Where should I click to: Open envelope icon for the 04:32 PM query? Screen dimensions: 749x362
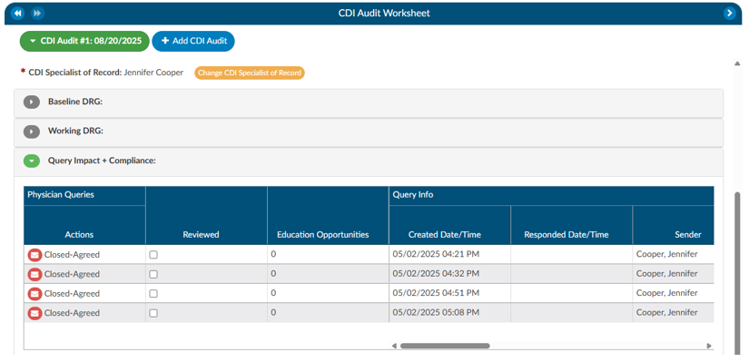(34, 275)
